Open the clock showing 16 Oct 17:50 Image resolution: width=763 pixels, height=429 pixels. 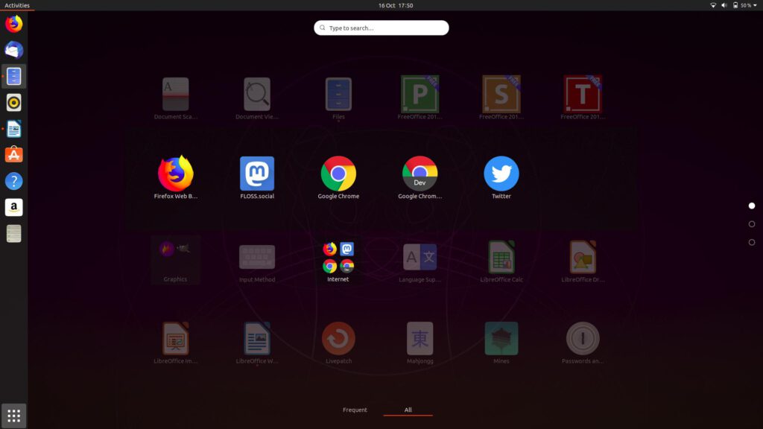[x=396, y=5]
